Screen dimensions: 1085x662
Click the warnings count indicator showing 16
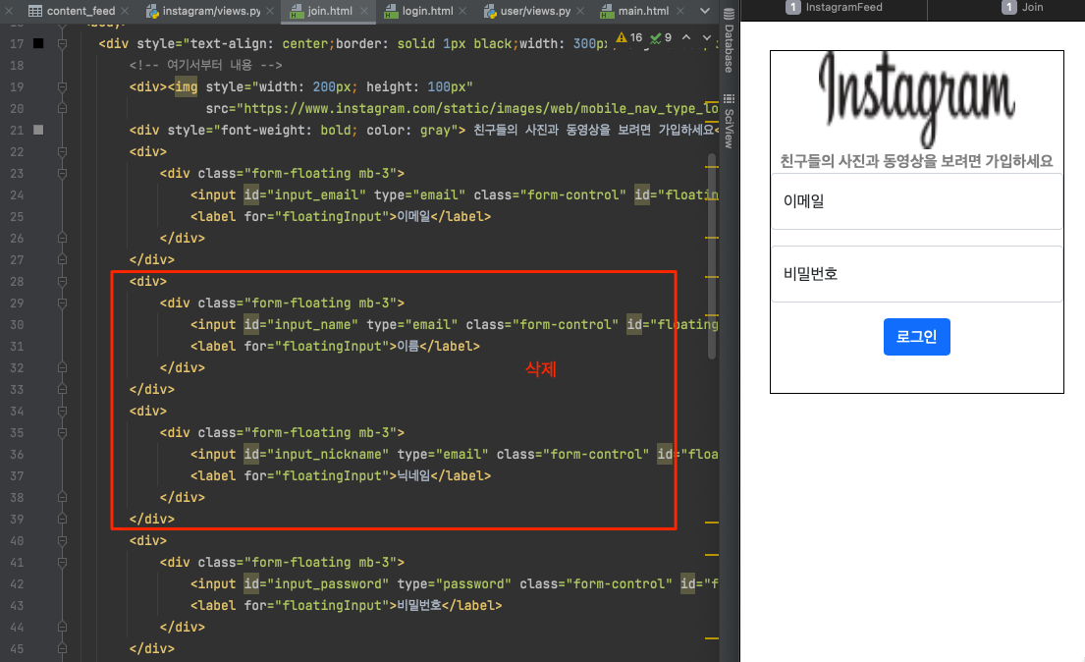tap(629, 37)
